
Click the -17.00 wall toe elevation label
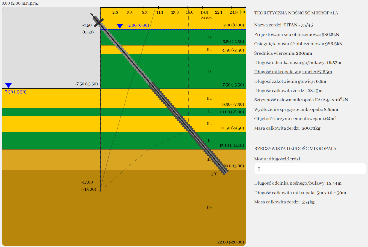(x=87, y=182)
